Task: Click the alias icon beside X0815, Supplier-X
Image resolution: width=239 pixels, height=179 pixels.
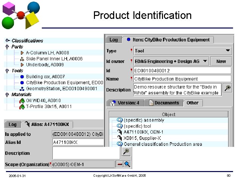Action: click(x=119, y=138)
